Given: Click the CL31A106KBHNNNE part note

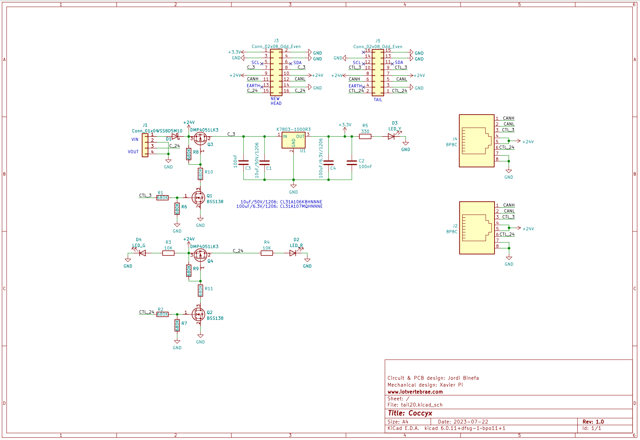Looking at the screenshot, I should (x=281, y=202).
